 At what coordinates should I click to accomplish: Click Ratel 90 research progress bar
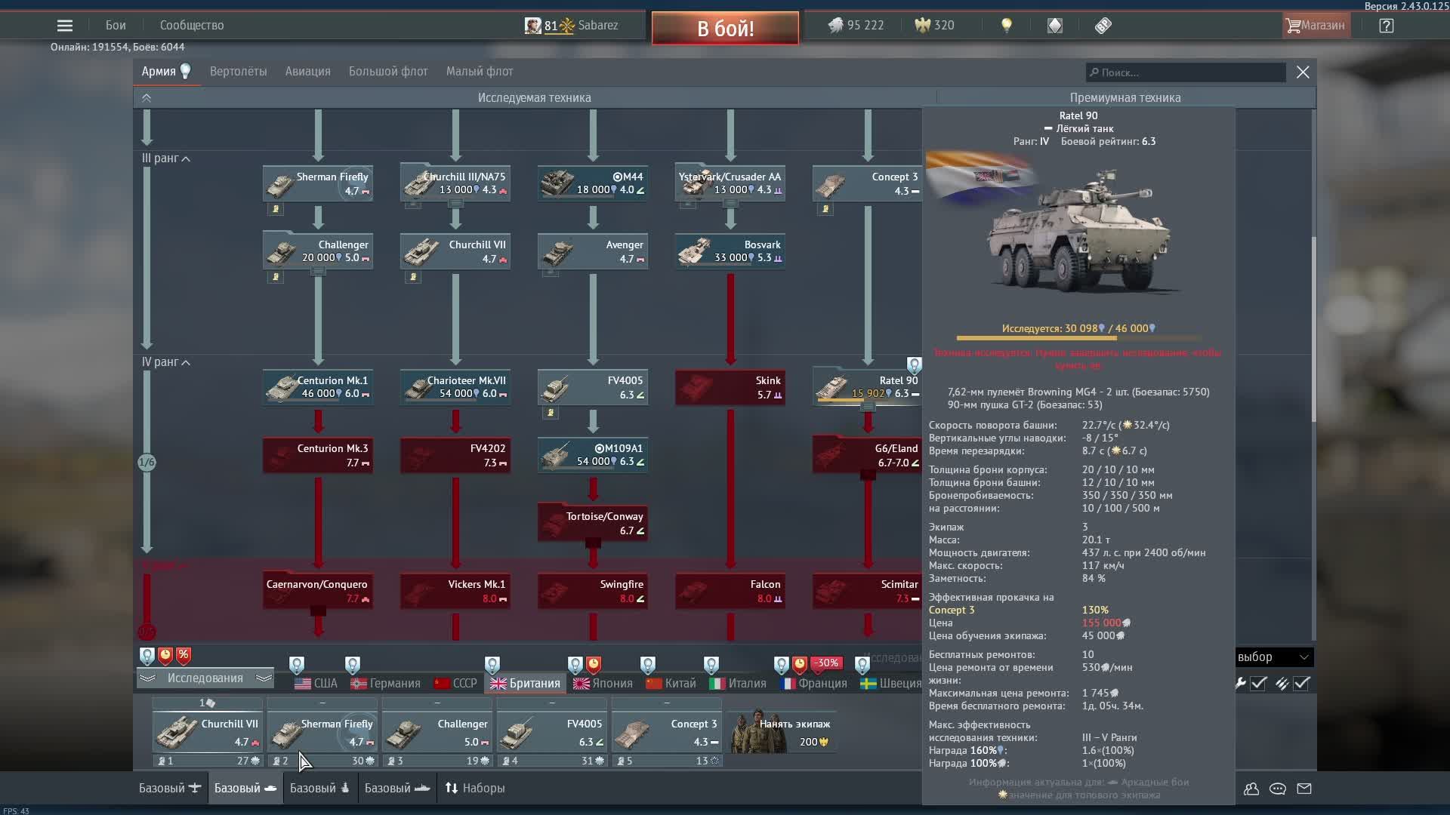1078,337
